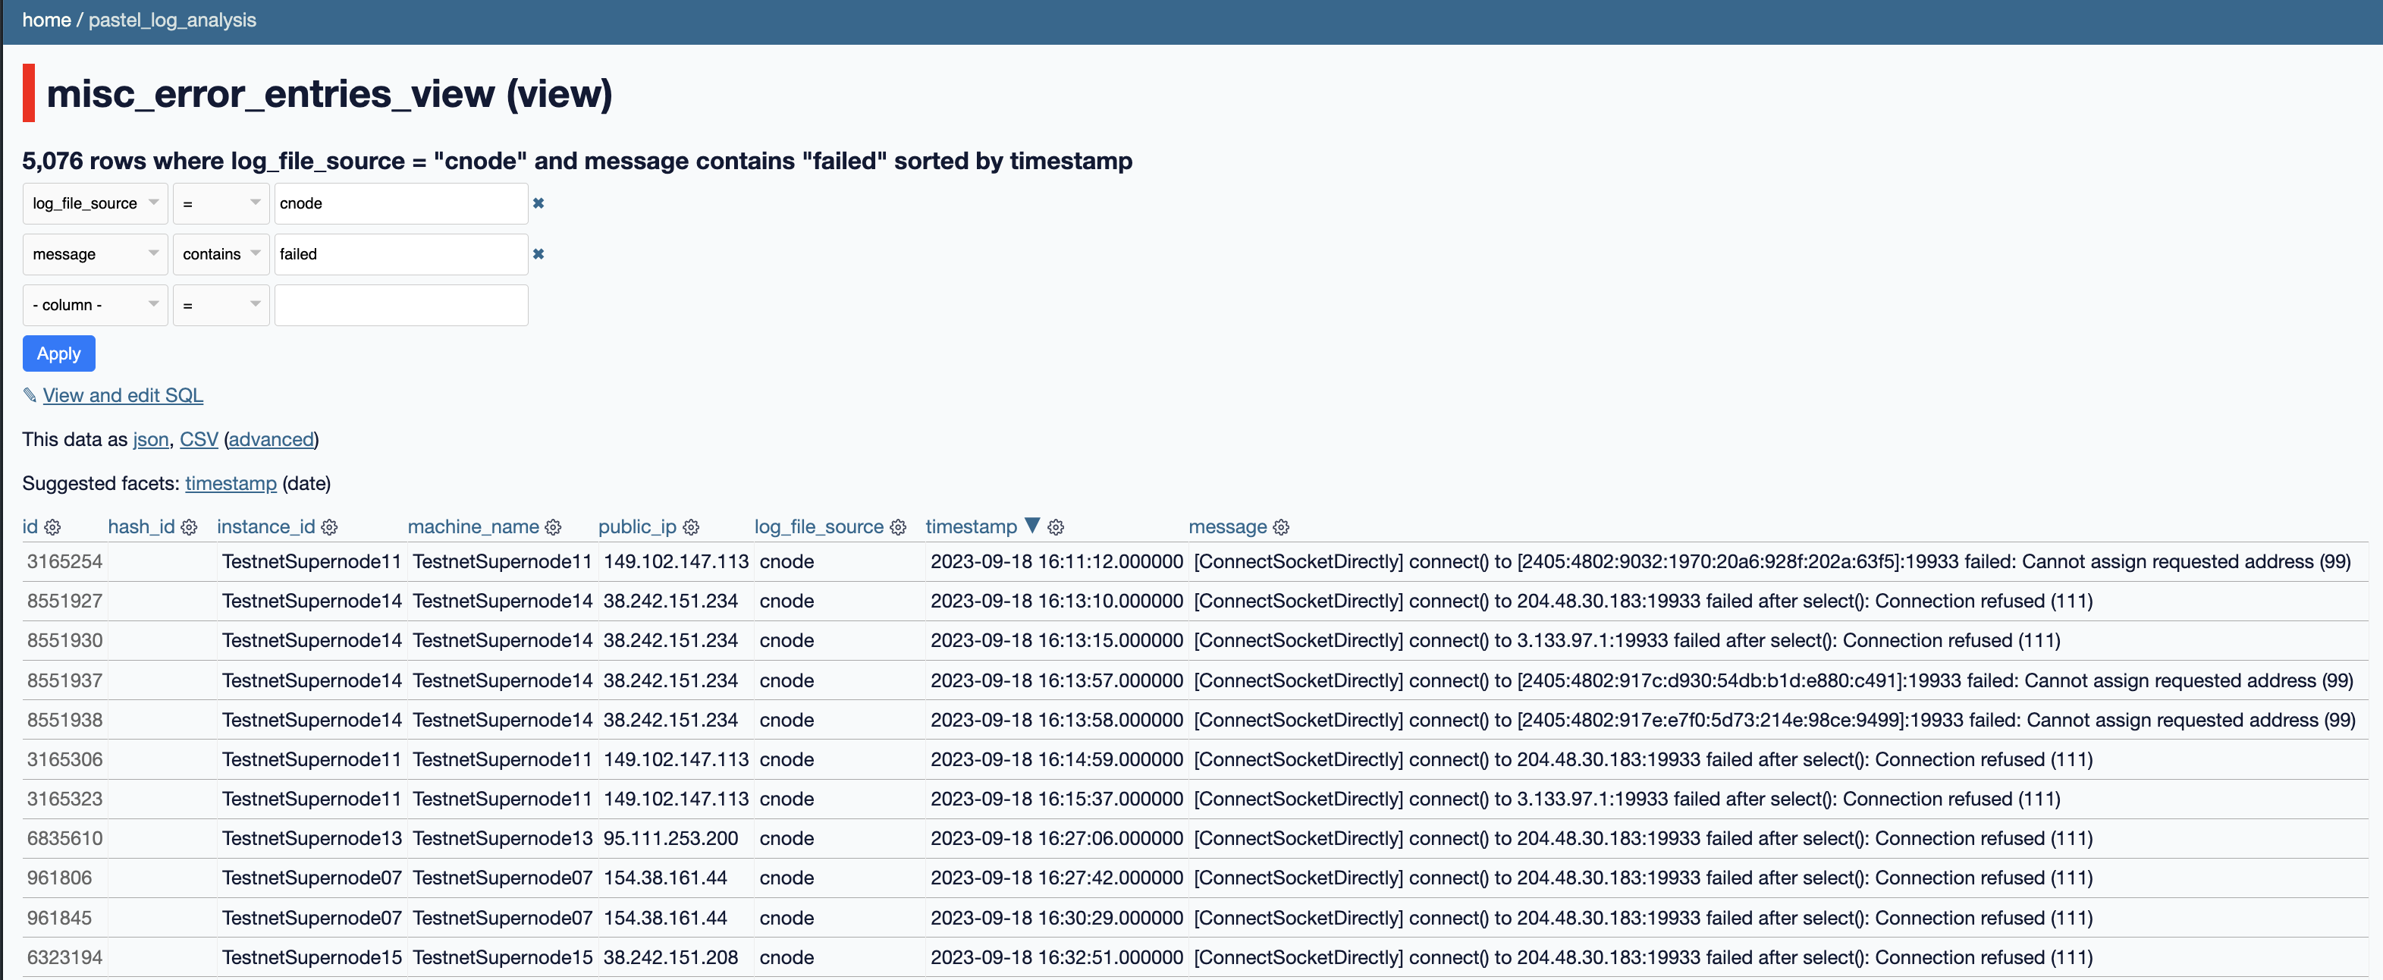The image size is (2383, 980).
Task: Open the id column gear menu
Action: click(x=53, y=527)
